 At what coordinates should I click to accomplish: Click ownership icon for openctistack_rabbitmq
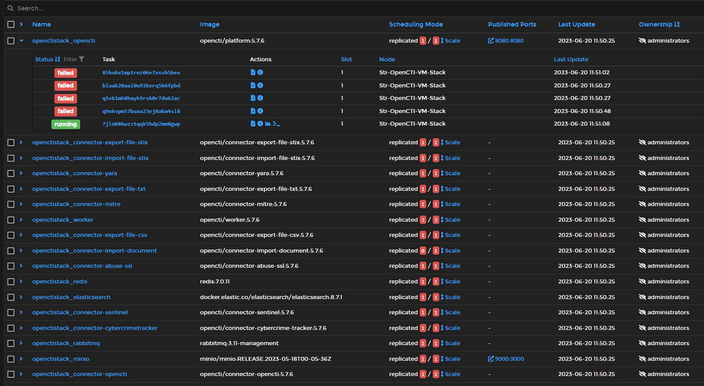coord(642,343)
